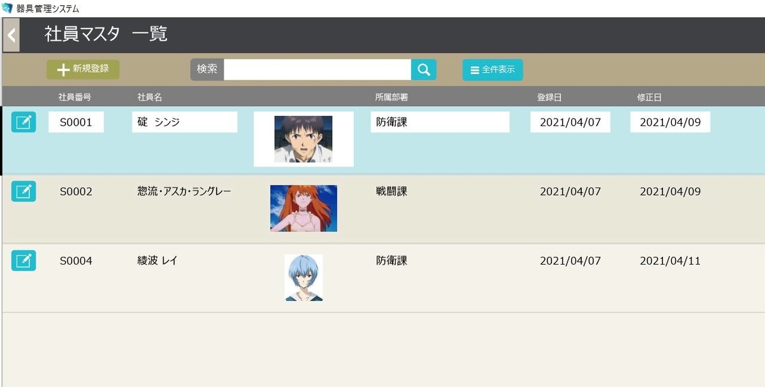The width and height of the screenshot is (765, 387).
Task: Open edit icon for employee S0002
Action: (x=24, y=191)
